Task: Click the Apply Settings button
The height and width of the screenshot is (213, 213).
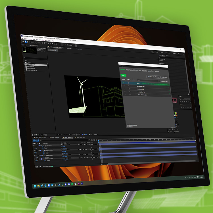Action: coord(150,77)
